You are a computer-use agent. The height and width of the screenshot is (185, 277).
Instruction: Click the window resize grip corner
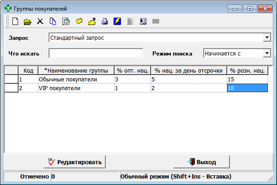point(271,179)
